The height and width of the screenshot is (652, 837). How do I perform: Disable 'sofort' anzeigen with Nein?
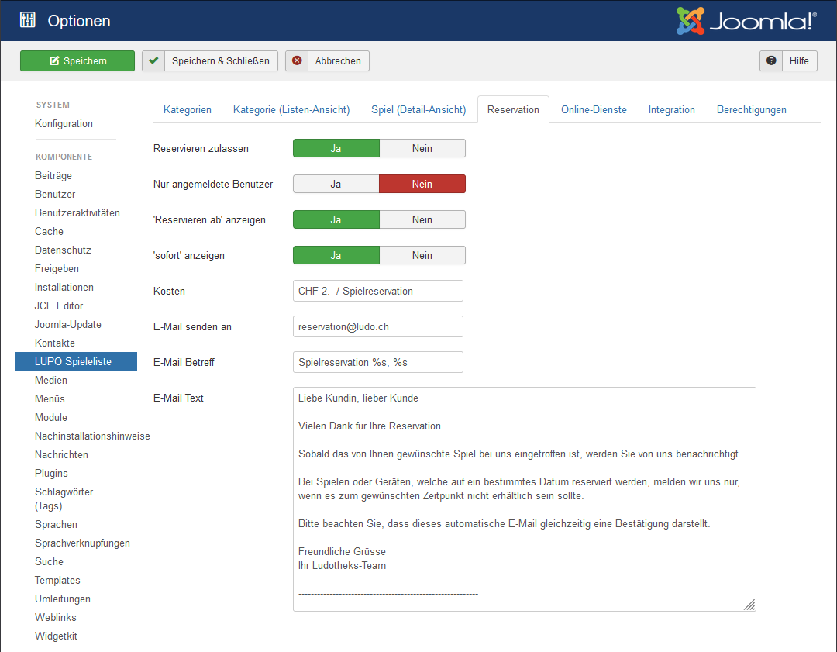[x=422, y=255]
